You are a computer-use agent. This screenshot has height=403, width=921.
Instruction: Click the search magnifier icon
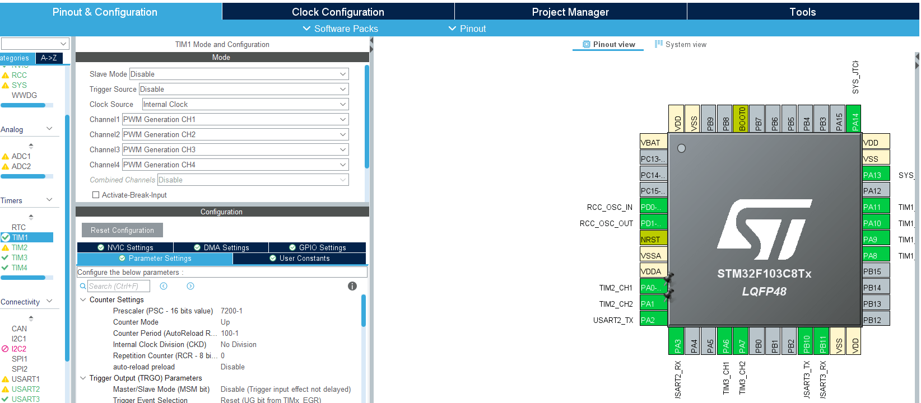click(83, 286)
